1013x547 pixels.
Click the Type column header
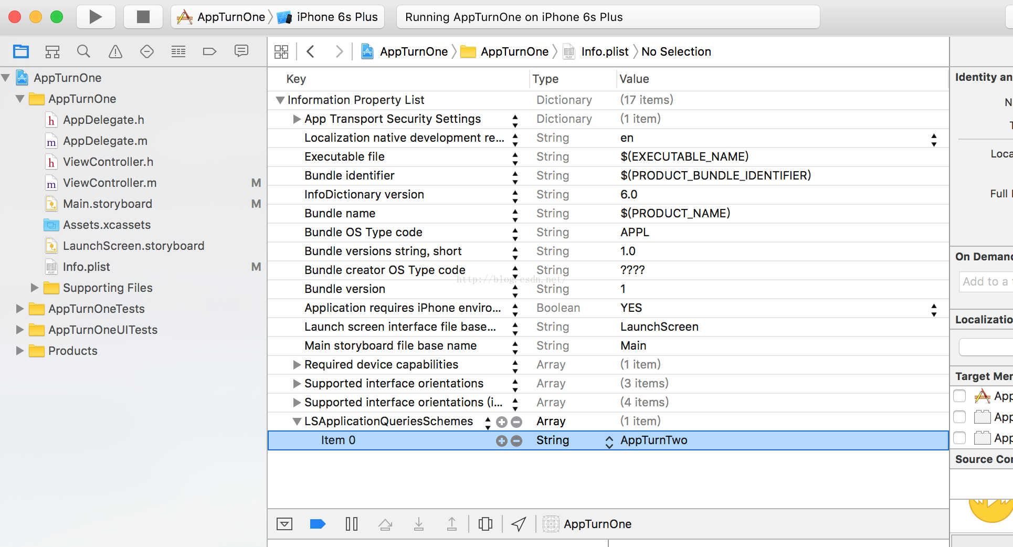click(545, 79)
